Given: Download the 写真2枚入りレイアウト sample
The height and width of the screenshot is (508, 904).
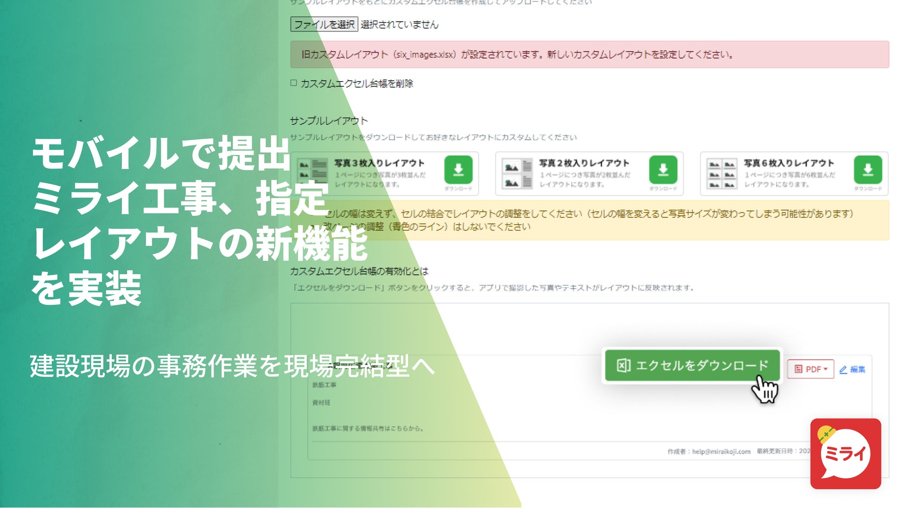Looking at the screenshot, I should 663,170.
